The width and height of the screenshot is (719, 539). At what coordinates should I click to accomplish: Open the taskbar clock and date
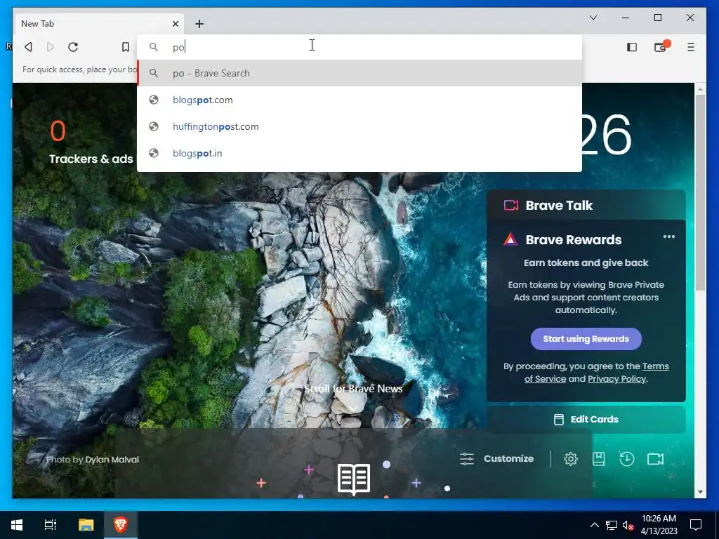pyautogui.click(x=659, y=525)
